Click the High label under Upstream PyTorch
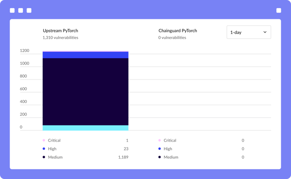This screenshot has height=179, width=291. [x=52, y=149]
